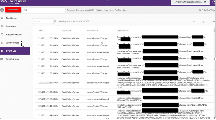The height and width of the screenshot is (120, 216).
Task: Open Job Progress page
Action: (x=12, y=43)
